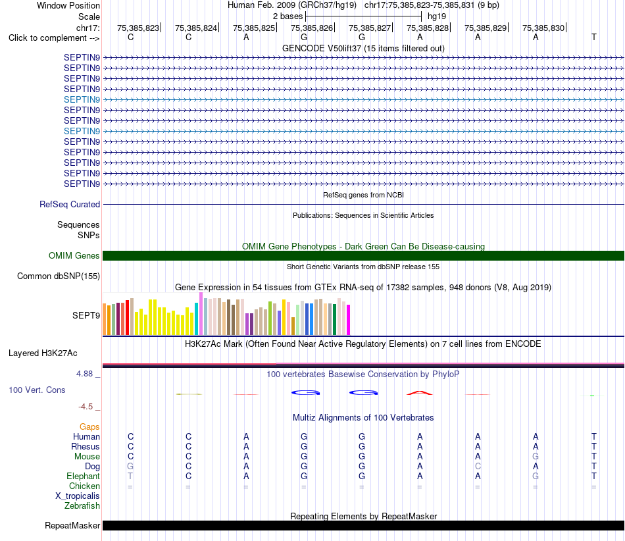Click the SEPT9 GTEx track label

coord(86,315)
